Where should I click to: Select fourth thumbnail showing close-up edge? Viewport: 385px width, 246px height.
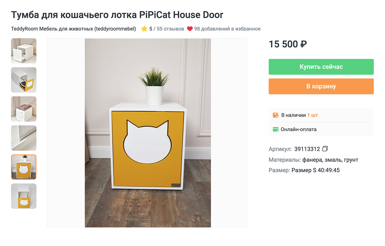pos(24,138)
